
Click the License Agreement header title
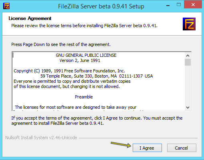(30, 18)
